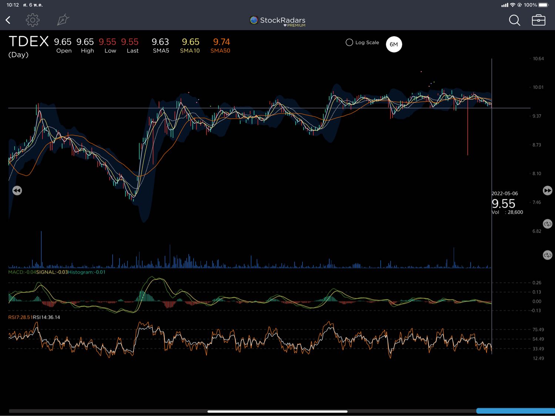
Task: Tap the rewind arrows on chart left
Action: click(17, 190)
